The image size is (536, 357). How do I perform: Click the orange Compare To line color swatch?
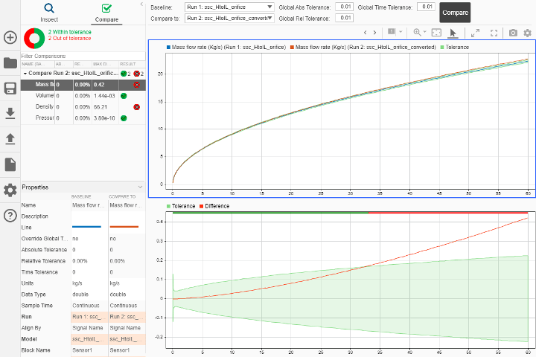124,227
